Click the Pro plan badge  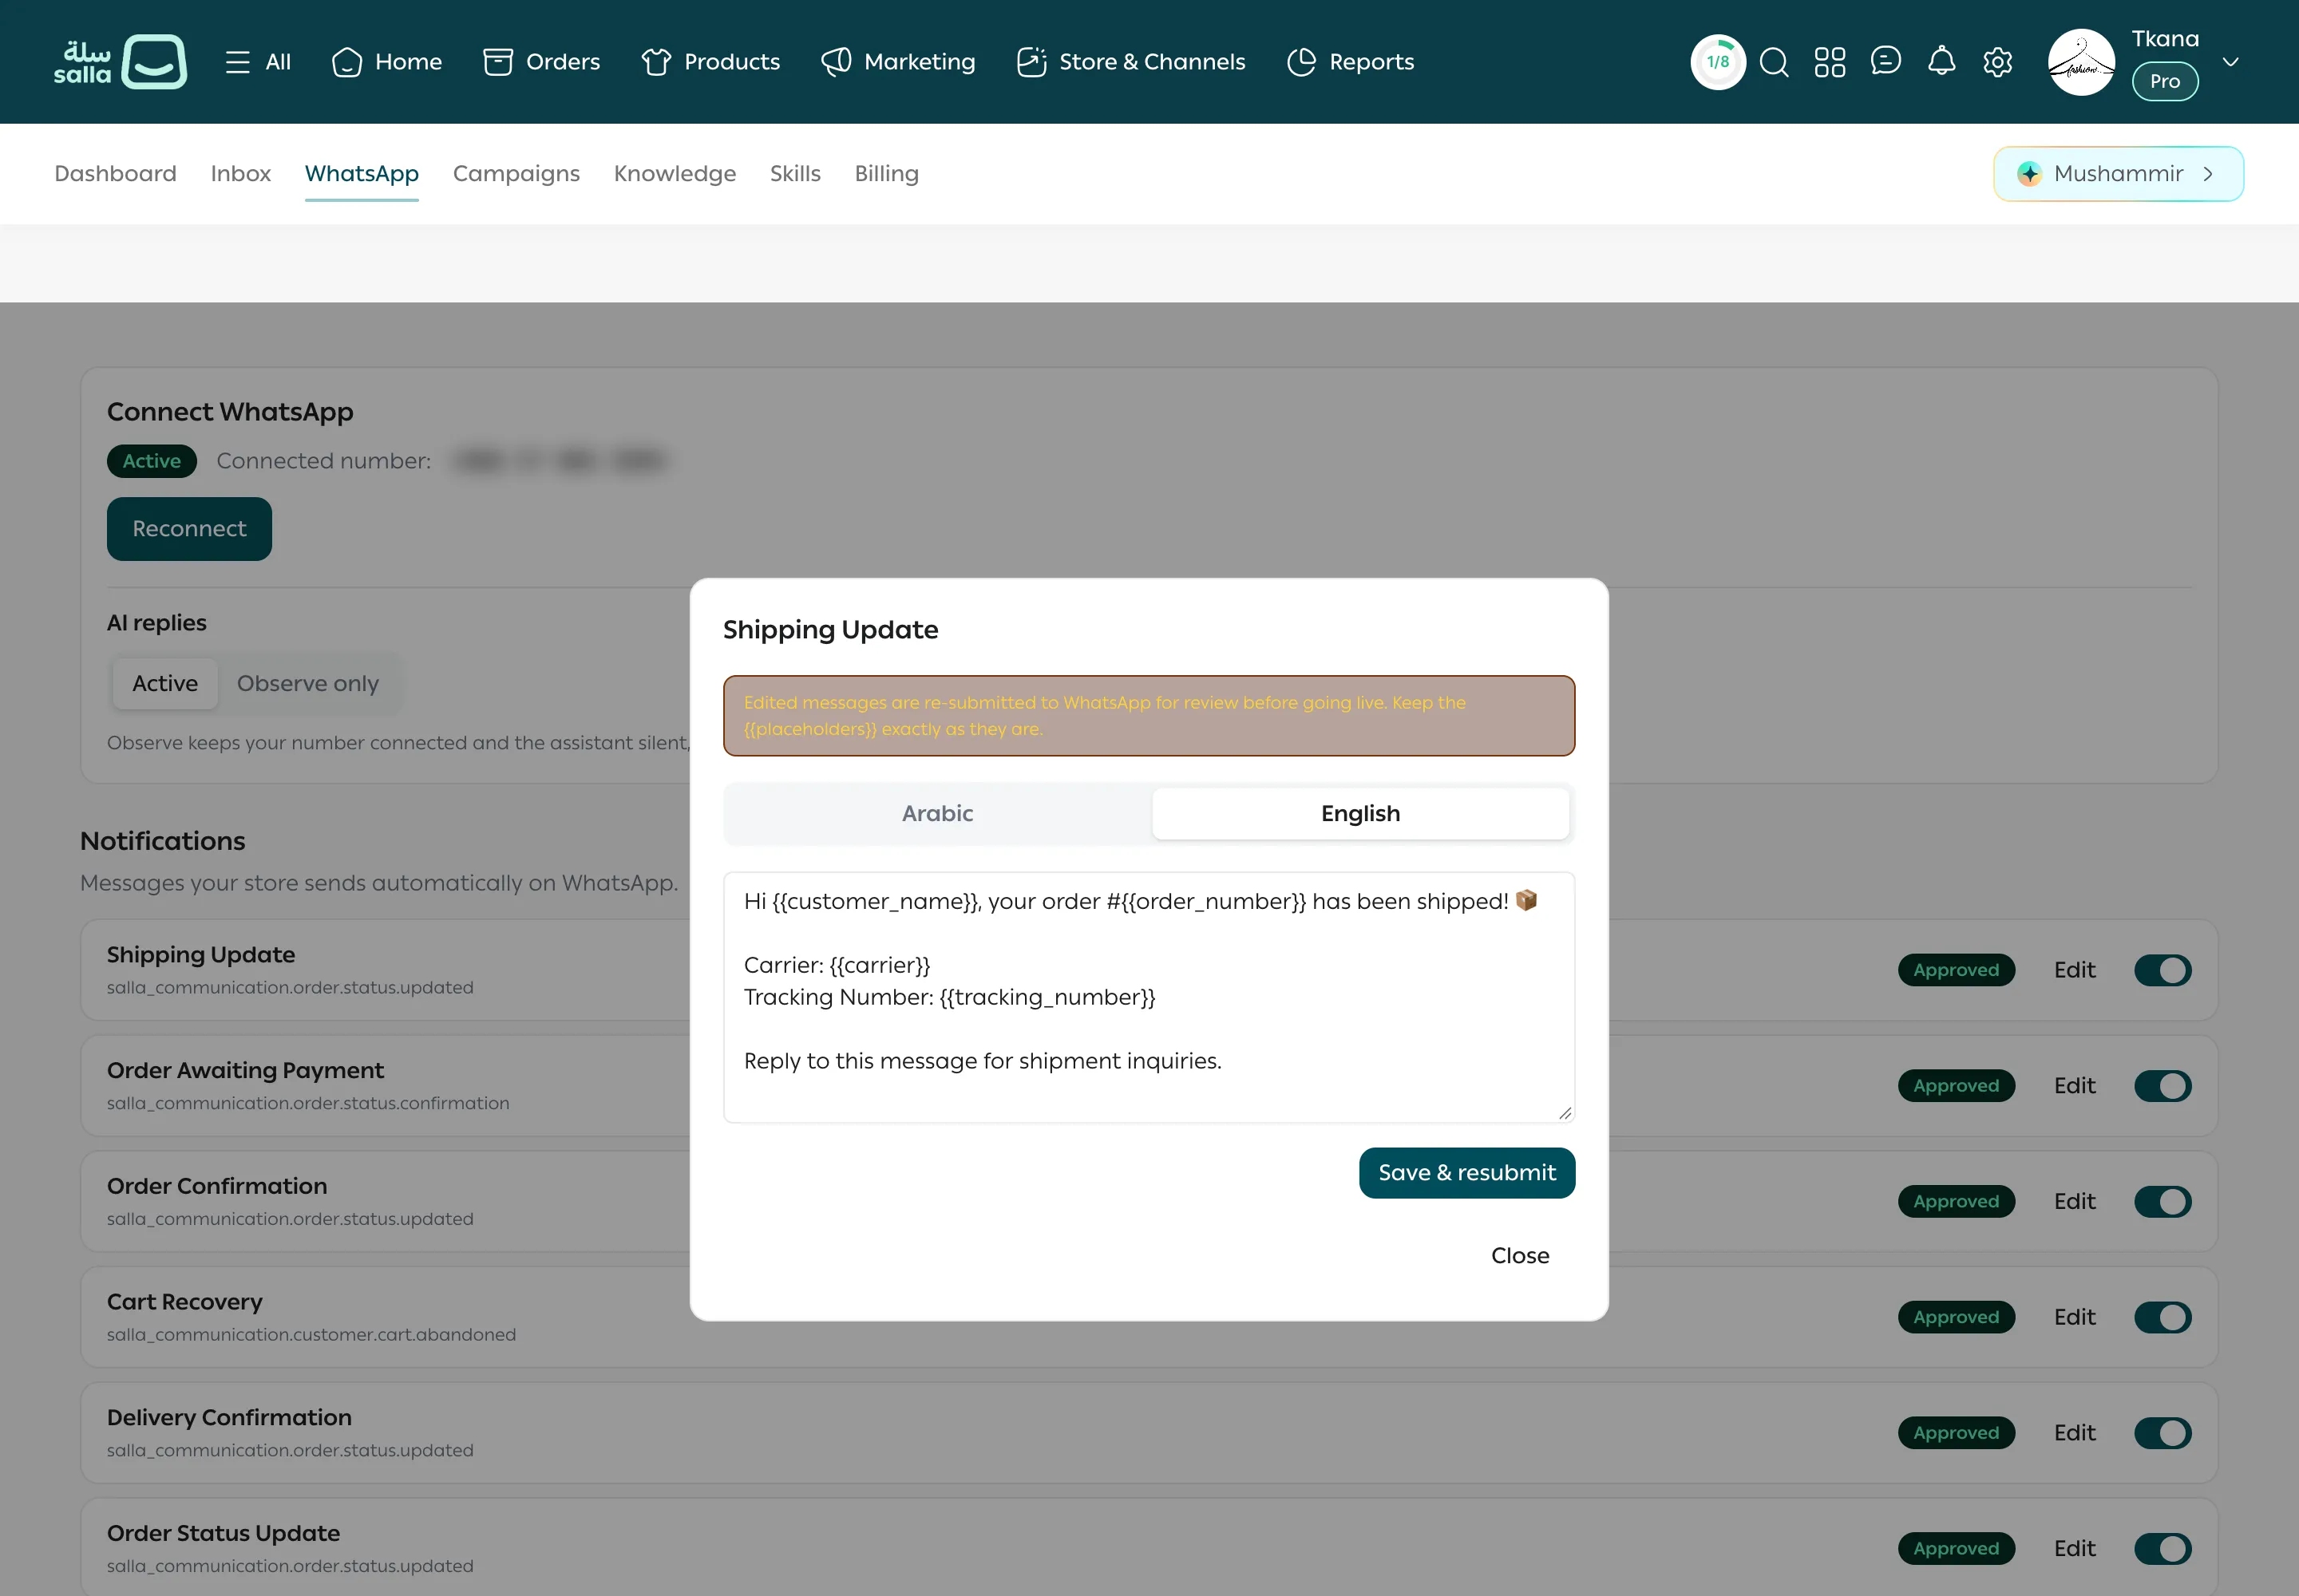coord(2165,82)
